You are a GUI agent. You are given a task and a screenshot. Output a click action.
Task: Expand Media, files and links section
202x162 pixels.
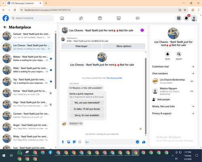click(x=173, y=107)
